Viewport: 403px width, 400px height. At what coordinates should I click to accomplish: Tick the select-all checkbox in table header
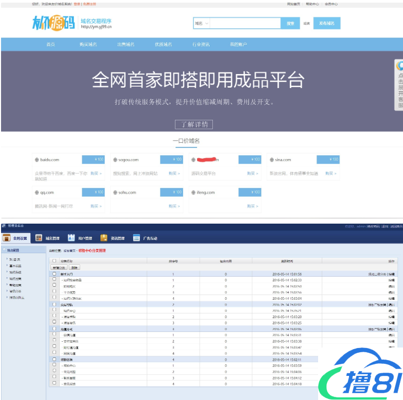click(x=54, y=260)
